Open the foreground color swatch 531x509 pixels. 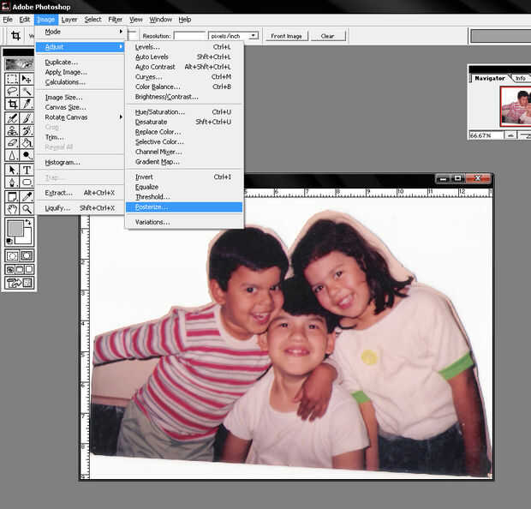click(x=14, y=229)
